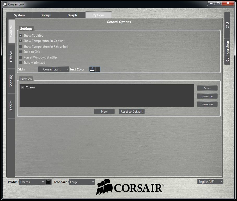Select the Ozeros profile row text
Image resolution: width=237 pixels, height=201 pixels.
[31, 87]
